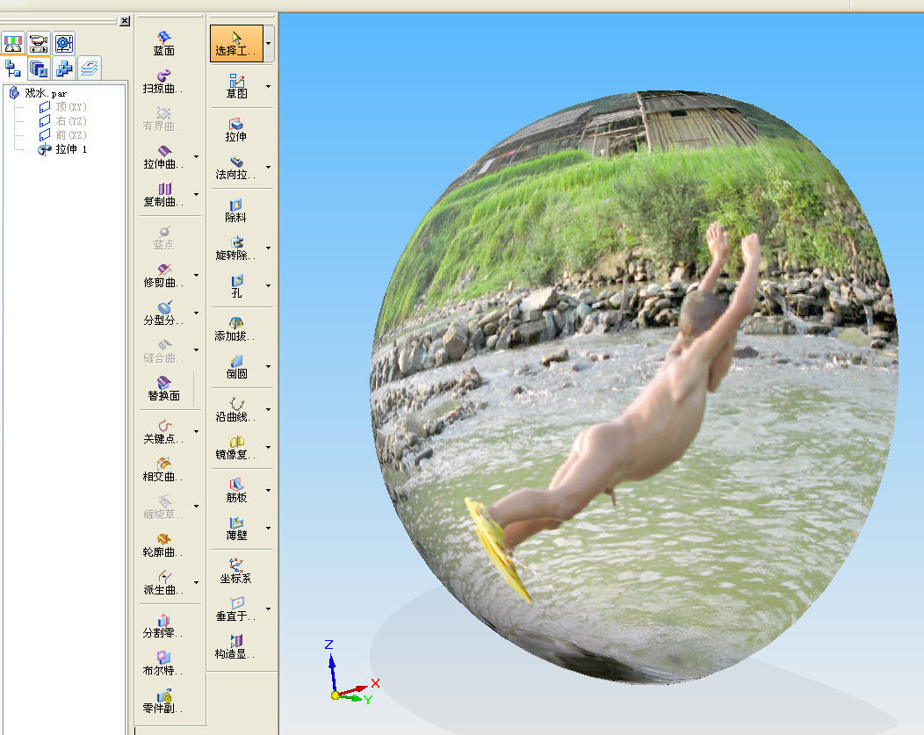Click the 派生曲 derived curve tool

(162, 583)
